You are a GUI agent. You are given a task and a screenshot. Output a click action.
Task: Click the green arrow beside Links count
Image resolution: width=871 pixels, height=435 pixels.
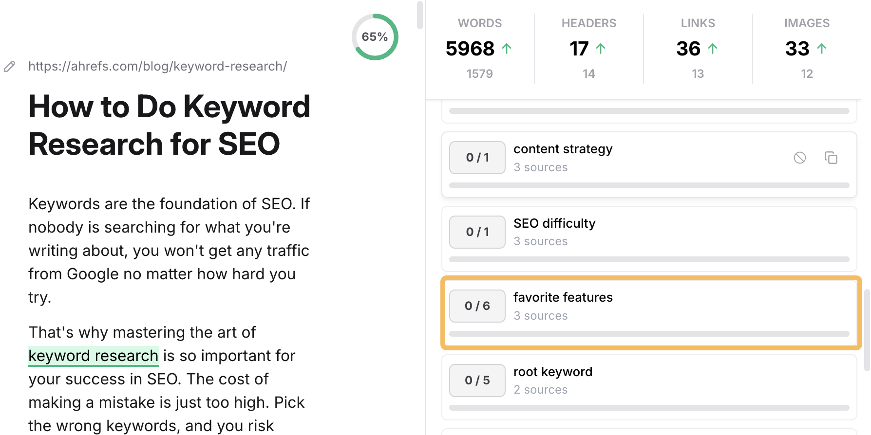click(x=712, y=49)
